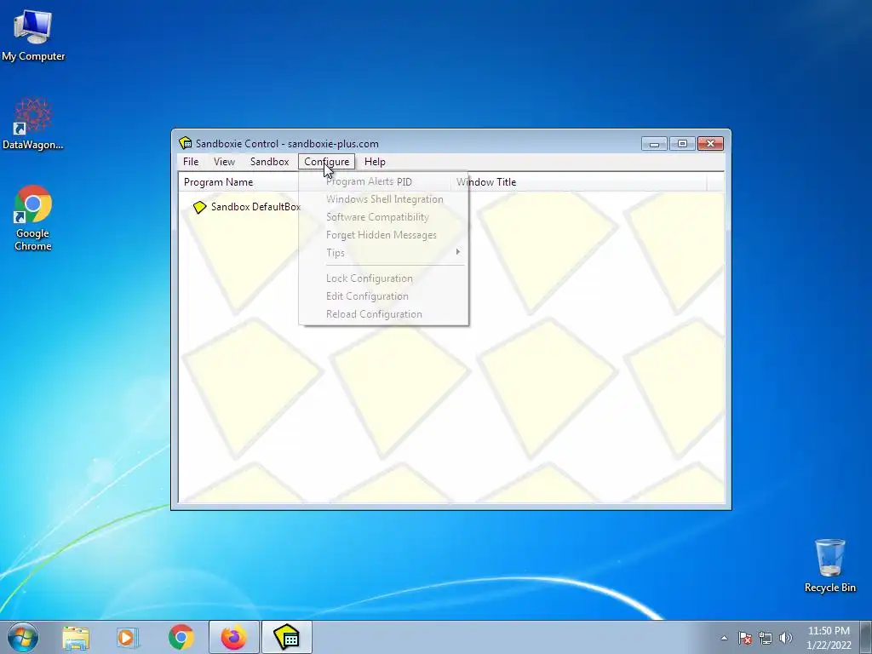Open Chrome from the taskbar
Viewport: 872px width, 654px height.
[181, 637]
